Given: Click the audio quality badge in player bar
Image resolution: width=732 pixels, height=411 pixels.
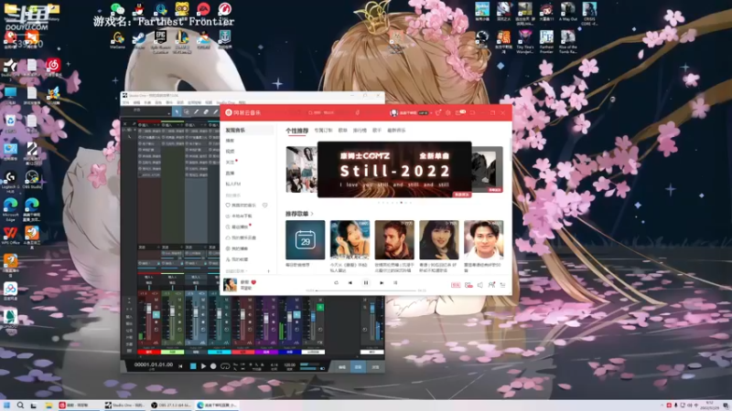Looking at the screenshot, I should (456, 285).
